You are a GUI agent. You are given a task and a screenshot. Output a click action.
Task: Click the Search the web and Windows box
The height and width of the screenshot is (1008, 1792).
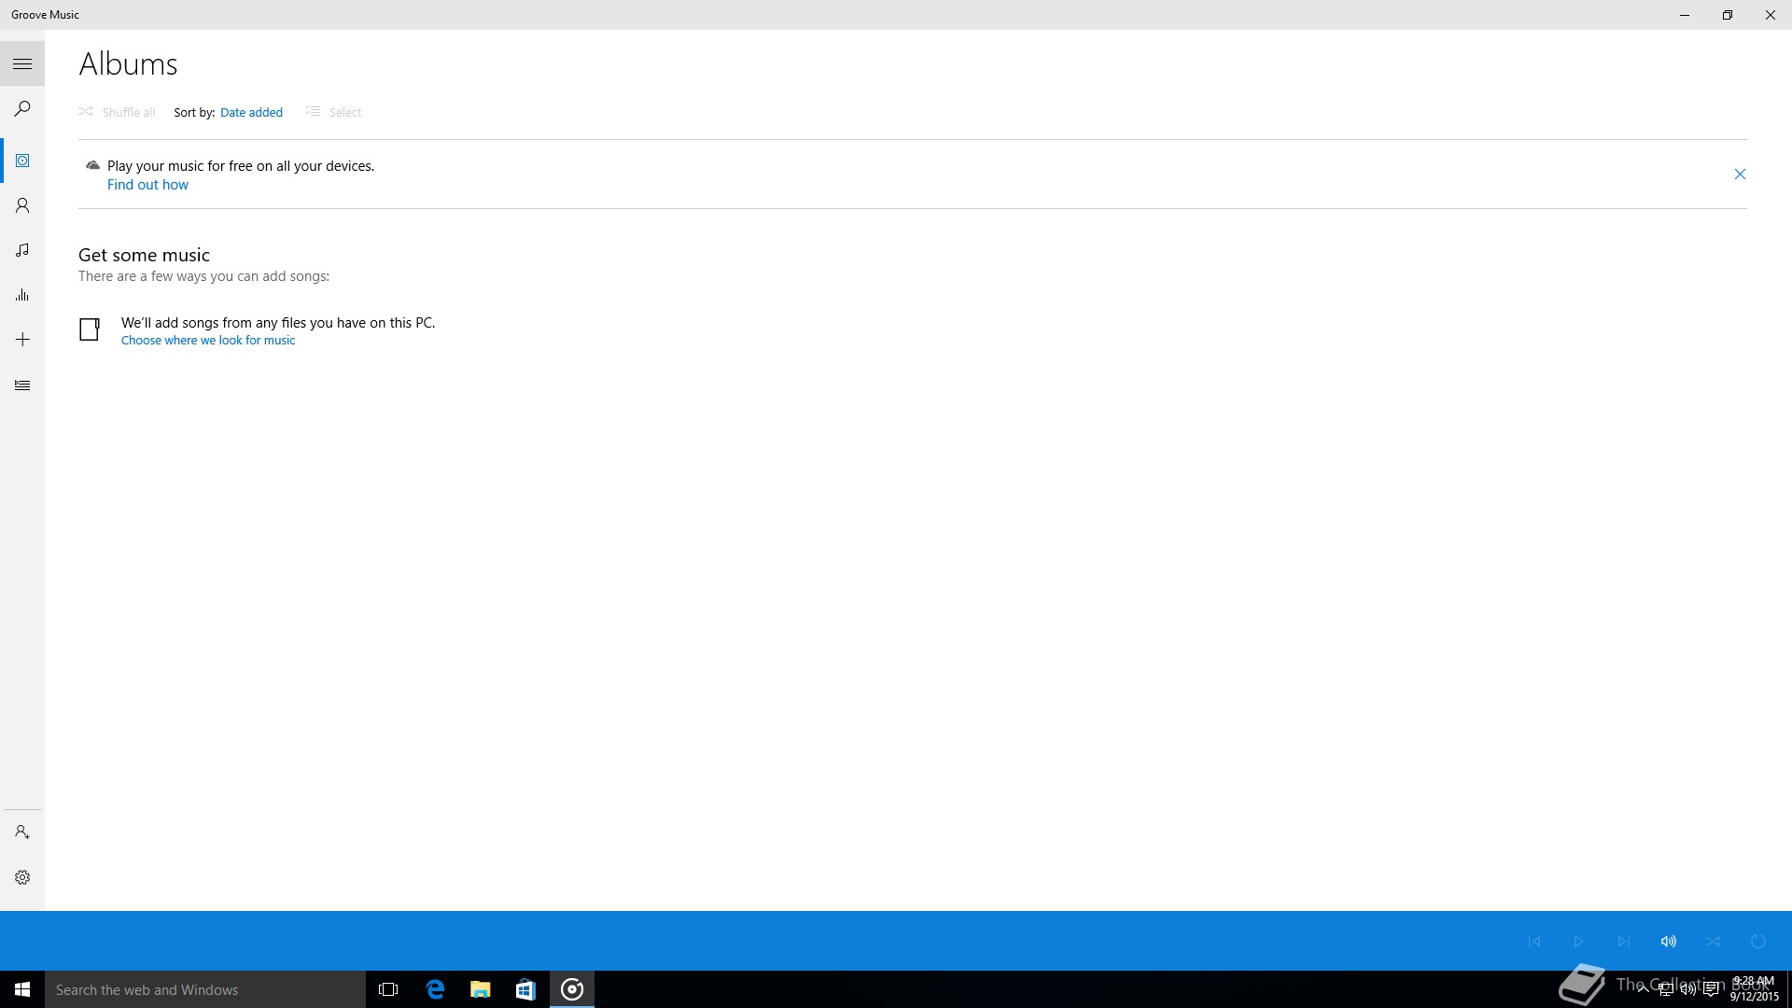pos(205,989)
